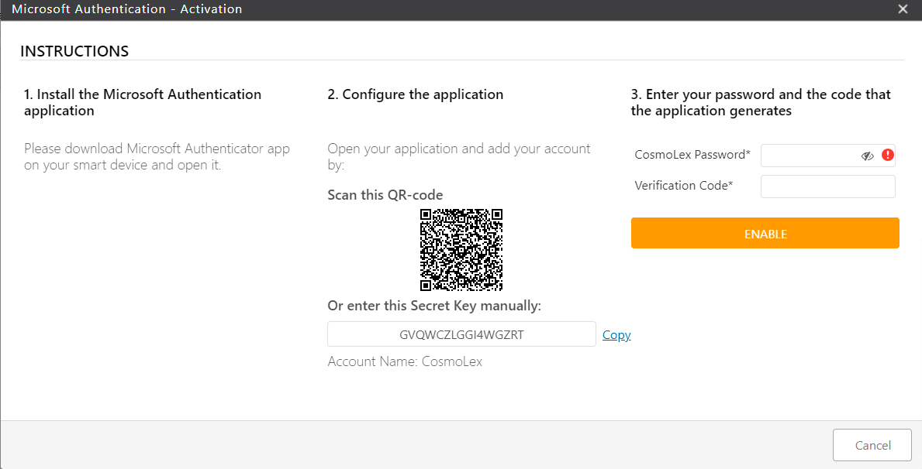The height and width of the screenshot is (469, 922).
Task: Click step 2 Configure the application heading
Action: pyautogui.click(x=416, y=94)
